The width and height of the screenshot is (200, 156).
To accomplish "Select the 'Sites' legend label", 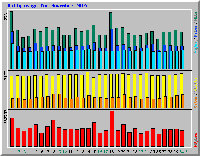I will [196, 102].
